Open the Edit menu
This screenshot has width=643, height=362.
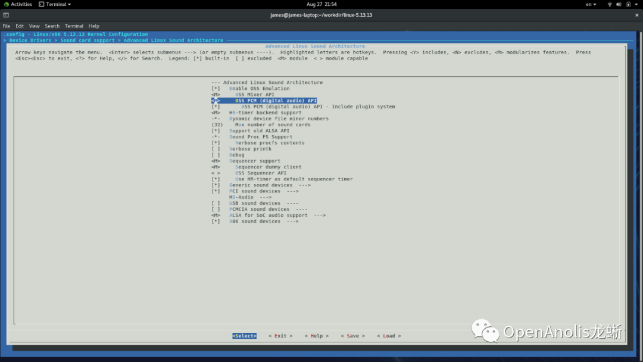20,26
